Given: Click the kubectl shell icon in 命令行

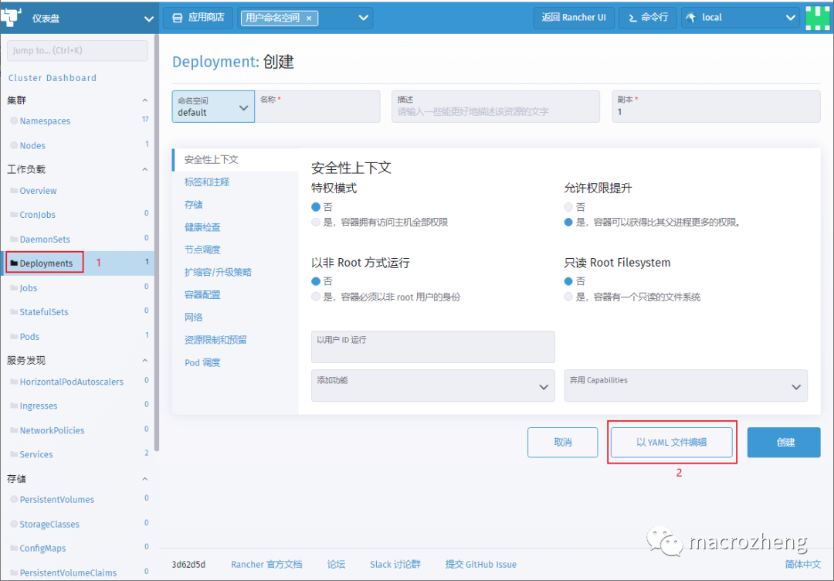Looking at the screenshot, I should (x=632, y=18).
